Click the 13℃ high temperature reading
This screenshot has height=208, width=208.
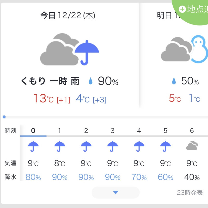tap(44, 99)
